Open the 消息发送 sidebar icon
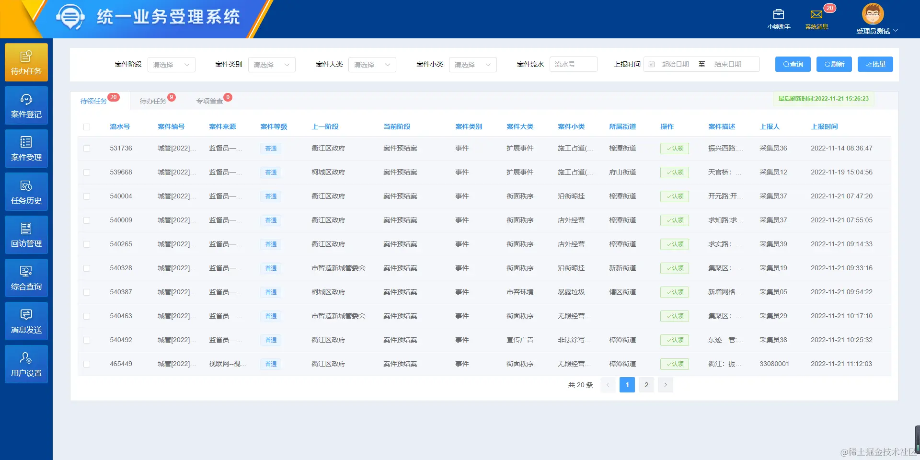Image resolution: width=920 pixels, height=460 pixels. point(26,321)
